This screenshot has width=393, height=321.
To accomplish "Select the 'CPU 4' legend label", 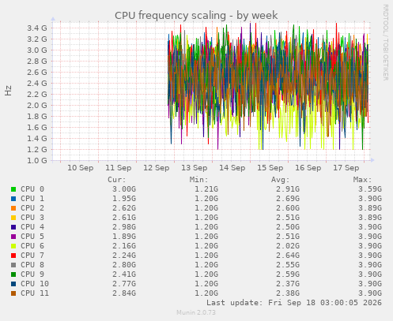I will pos(32,227).
